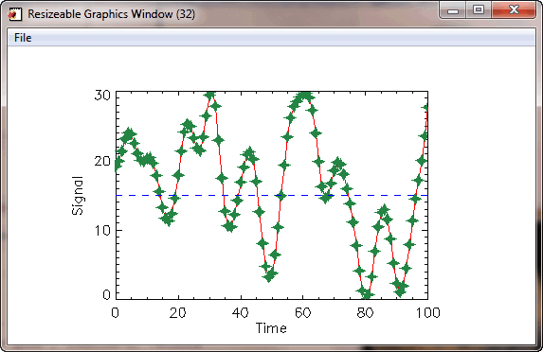This screenshot has width=543, height=352.
Task: Maximize the Resizeable Graphics Window
Action: click(x=479, y=10)
